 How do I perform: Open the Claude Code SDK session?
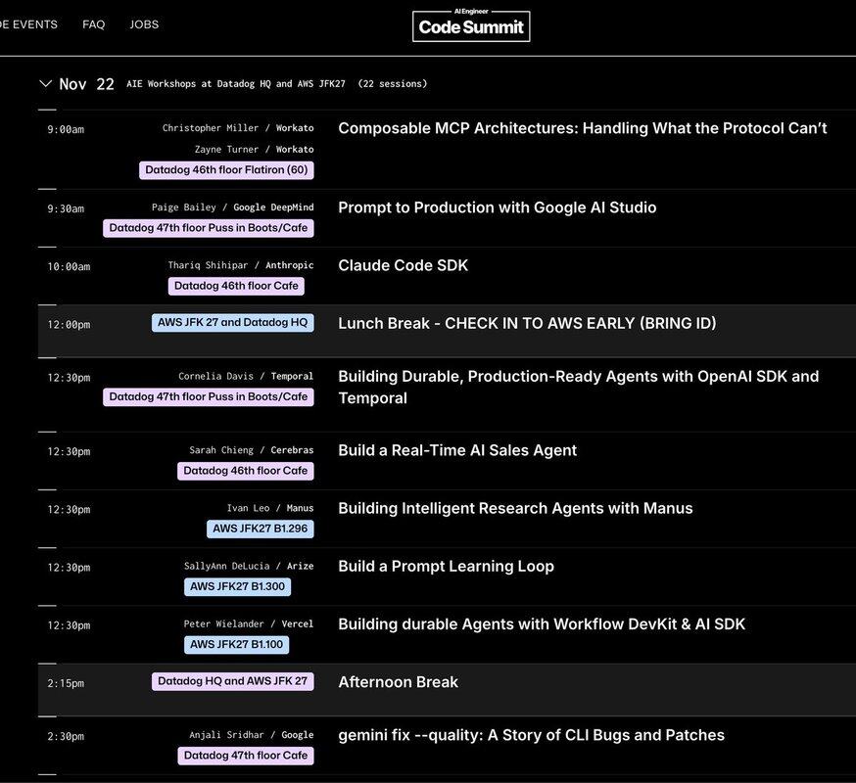403,265
